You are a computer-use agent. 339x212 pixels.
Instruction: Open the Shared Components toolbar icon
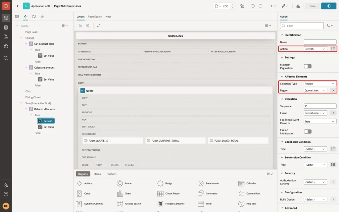coord(298,6)
